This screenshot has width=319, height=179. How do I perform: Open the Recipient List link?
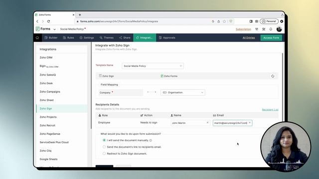(x=270, y=109)
